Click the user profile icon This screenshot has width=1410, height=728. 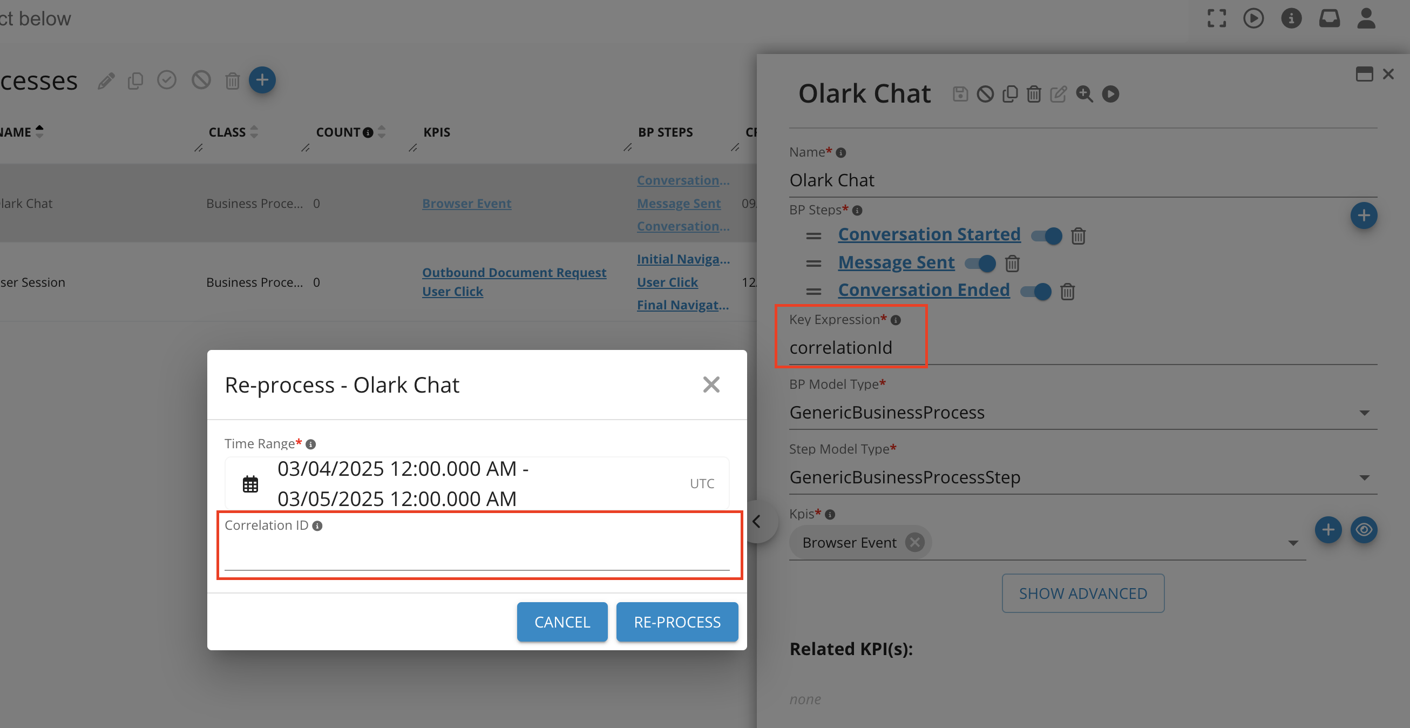point(1366,18)
